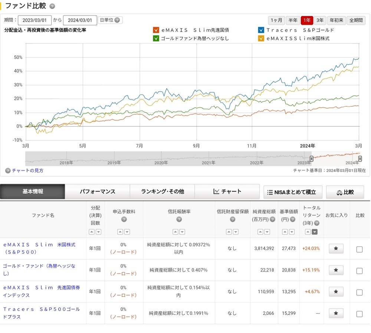Open Tracers S&P500ゴールドプラス fund link
This screenshot has height=333, width=371.
(x=42, y=313)
